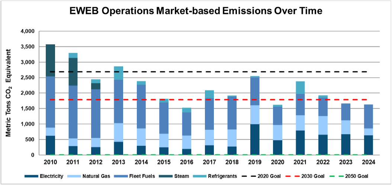Select the Refrigerants segment of the 2016 bar
This screenshot has height=185, width=392.
[187, 110]
